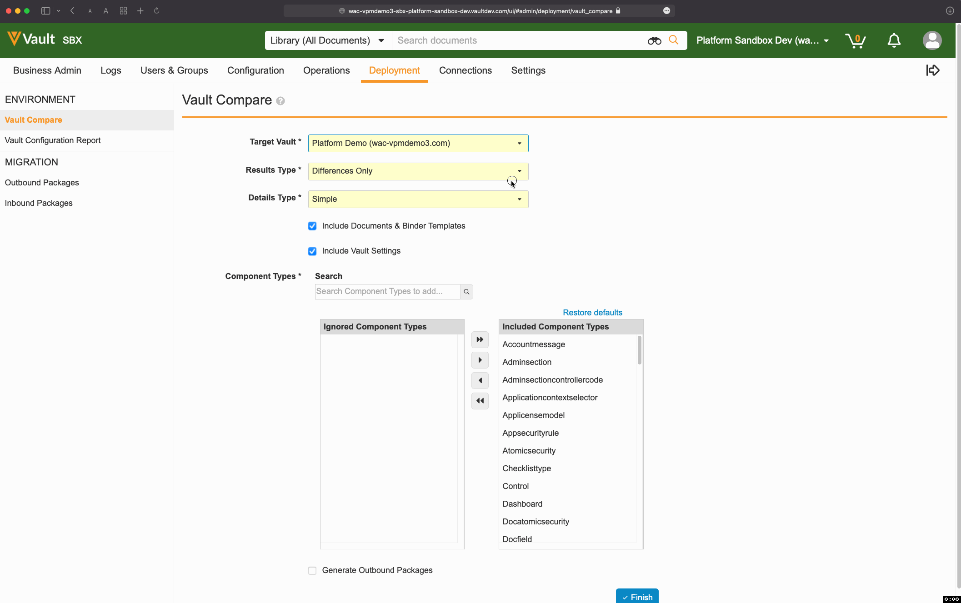
Task: Open Vault Configuration Report in sidebar
Action: pyautogui.click(x=53, y=140)
